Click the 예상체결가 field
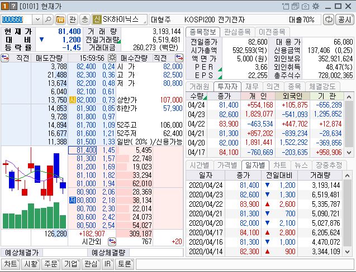Image resolution: width=356 pixels, height=272 pixels. (65, 252)
